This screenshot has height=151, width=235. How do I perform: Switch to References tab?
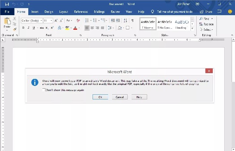[81, 12]
